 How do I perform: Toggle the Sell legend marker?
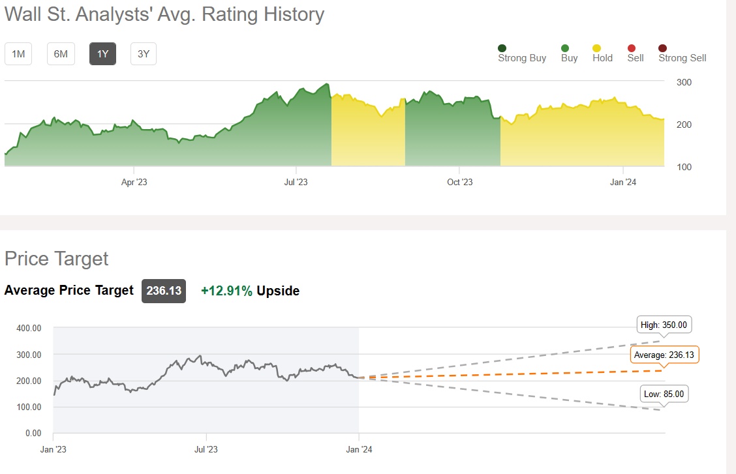coord(631,48)
